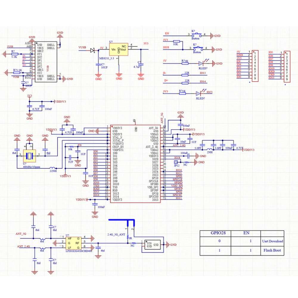The height and width of the screenshot is (298, 298).
Task: Click the EN push button switch symbol
Action: [x=196, y=35]
